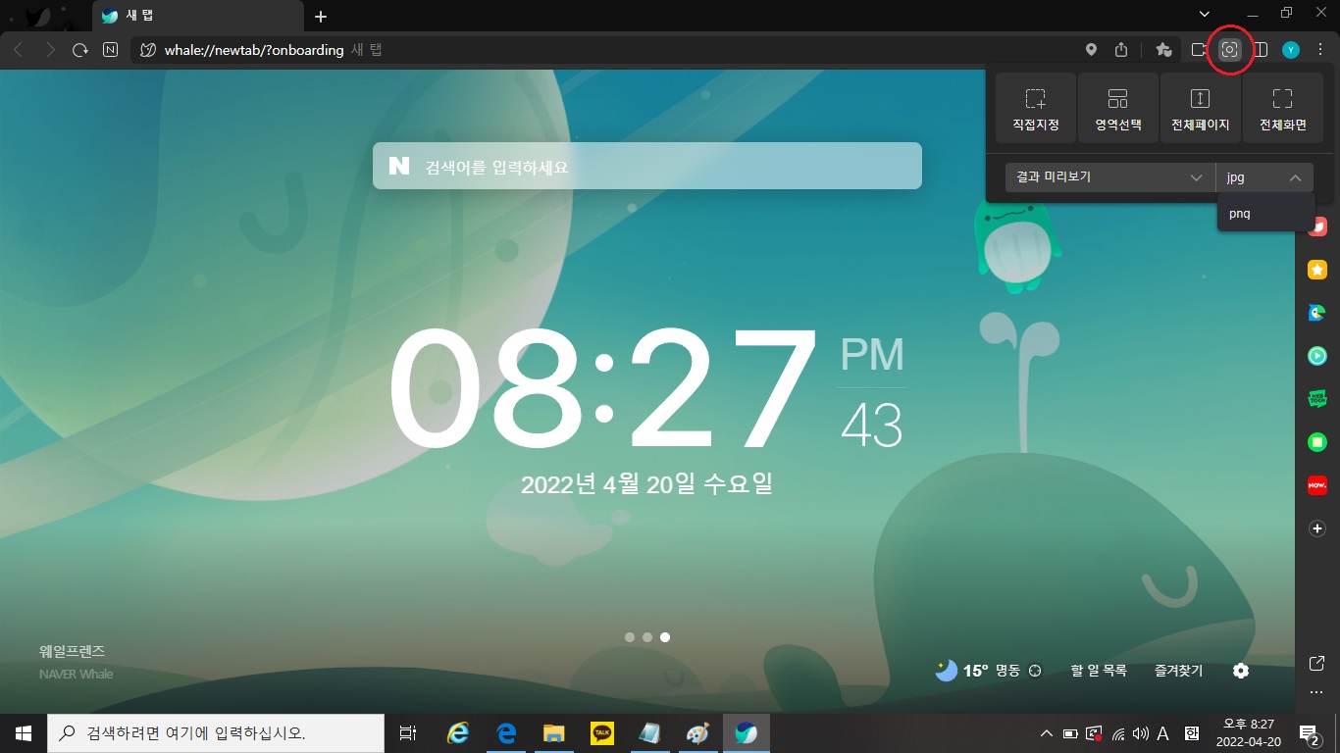This screenshot has height=753, width=1340.
Task: Capture the full page with 전체페이지
Action: [x=1201, y=109]
